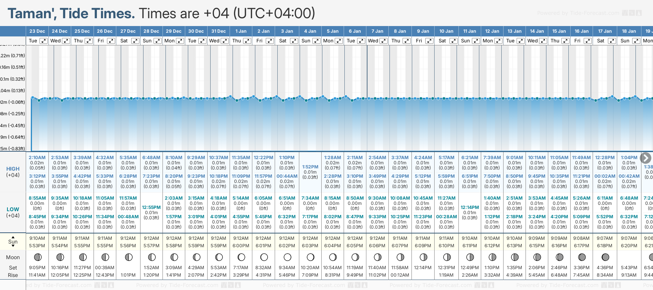Expand the Wed 31 Dec day column
This screenshot has width=653, height=290.
click(x=225, y=41)
